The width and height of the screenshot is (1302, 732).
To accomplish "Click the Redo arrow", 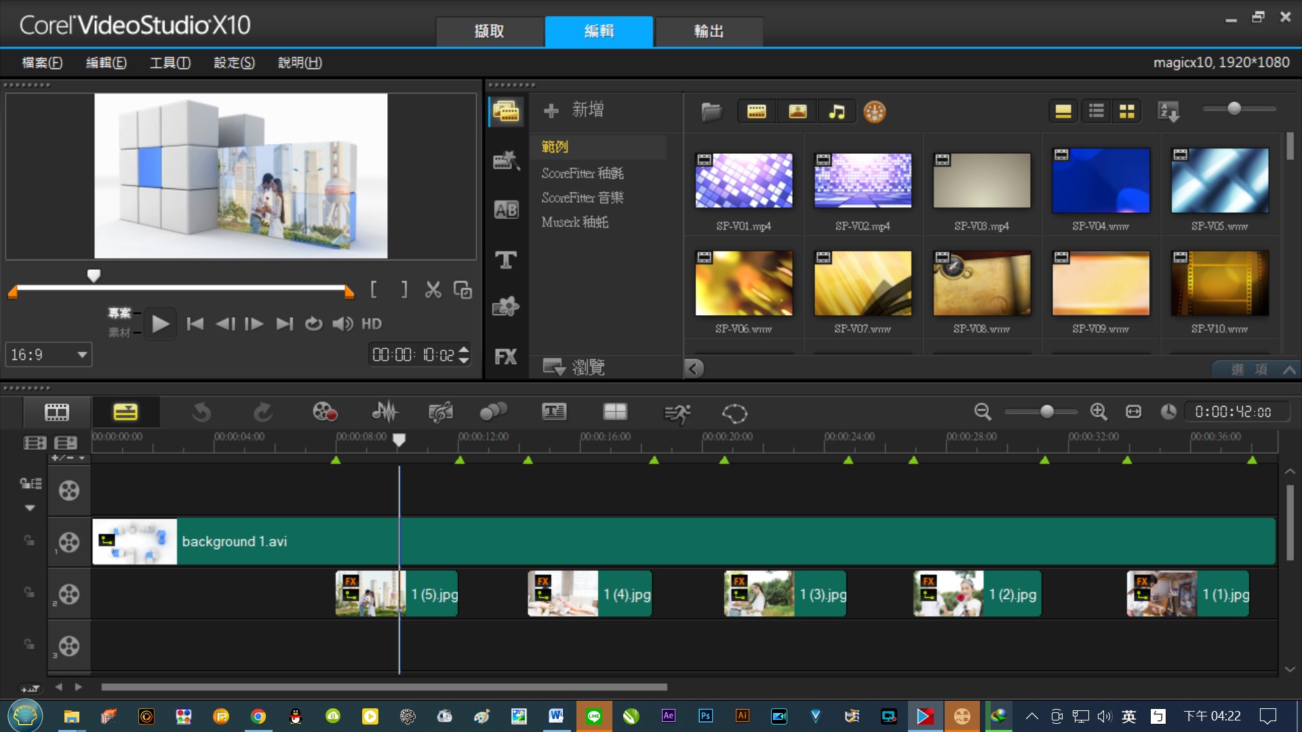I will click(262, 412).
